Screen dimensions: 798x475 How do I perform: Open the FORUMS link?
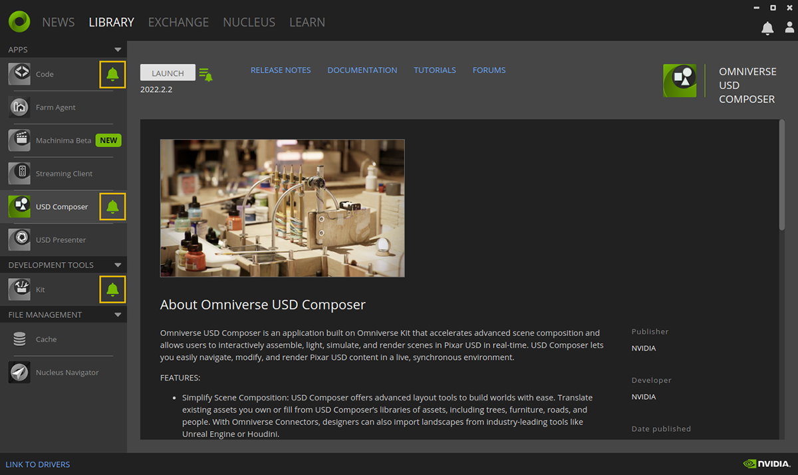(x=489, y=70)
